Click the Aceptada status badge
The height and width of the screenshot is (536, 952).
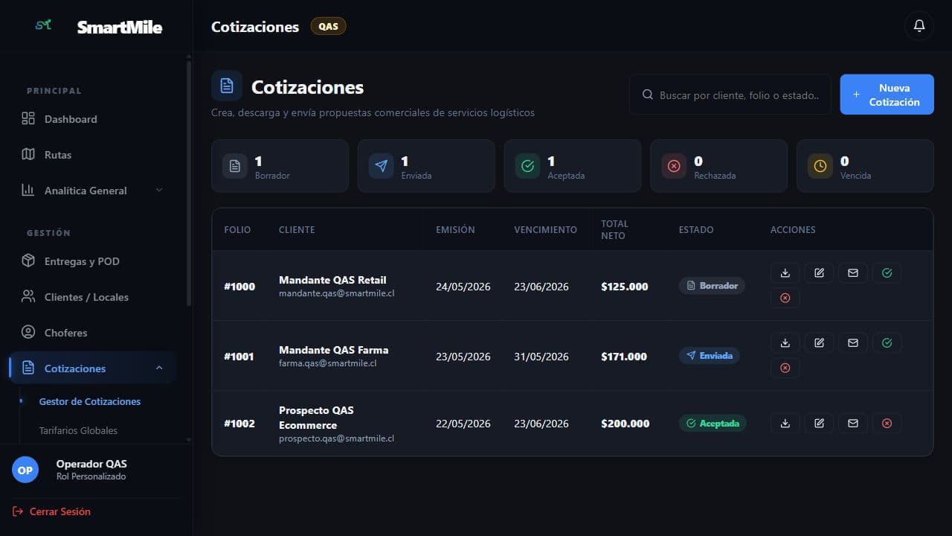coord(713,424)
